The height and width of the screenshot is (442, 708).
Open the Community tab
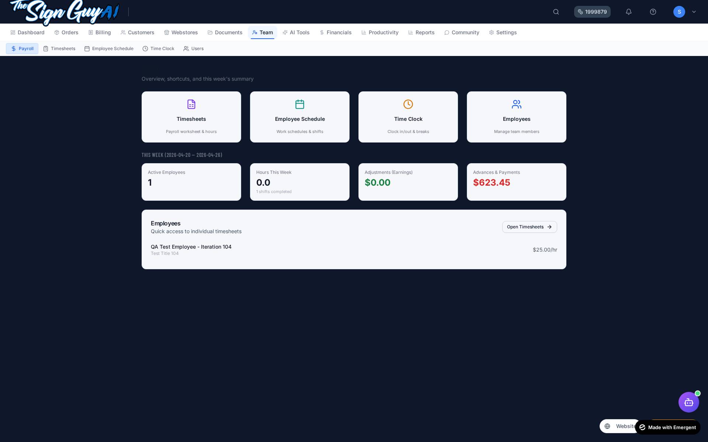point(462,32)
